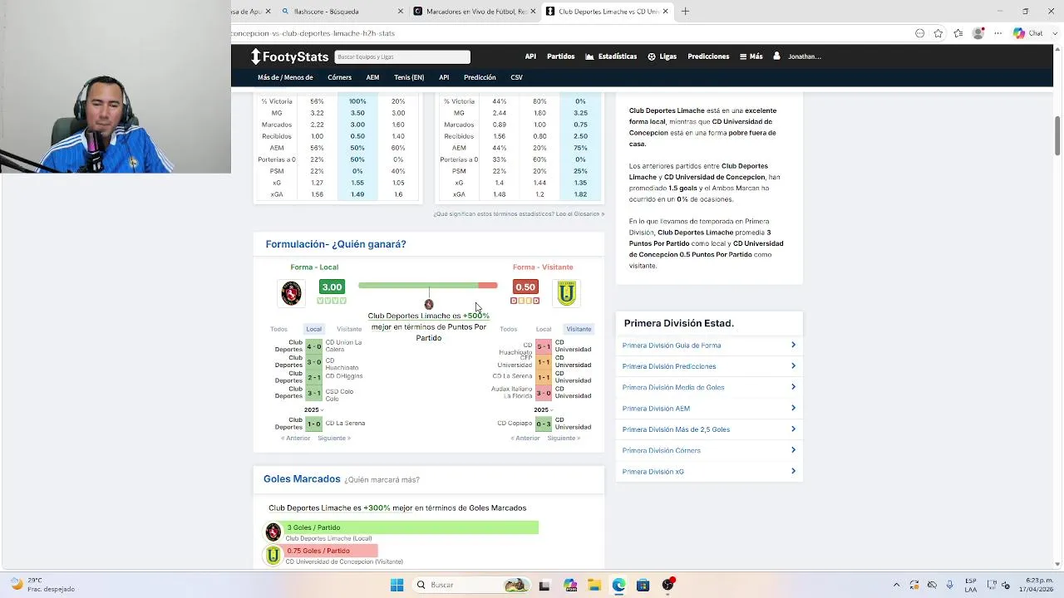Open Partidos in the top navigation
The width and height of the screenshot is (1064, 598).
point(560,56)
